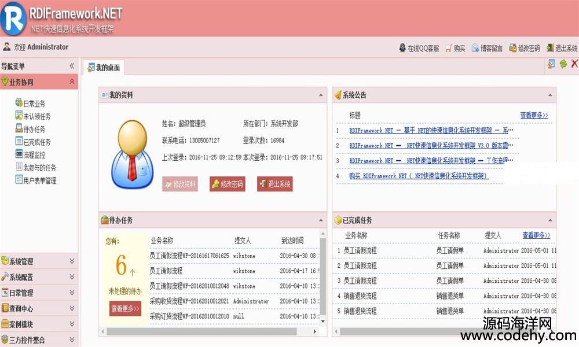Image resolution: width=579 pixels, height=347 pixels.
Task: Collapse the 我的资料 panel
Action: [321, 95]
